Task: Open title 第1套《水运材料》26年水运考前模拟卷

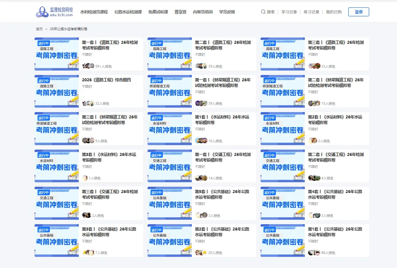Action: pyautogui.click(x=222, y=120)
